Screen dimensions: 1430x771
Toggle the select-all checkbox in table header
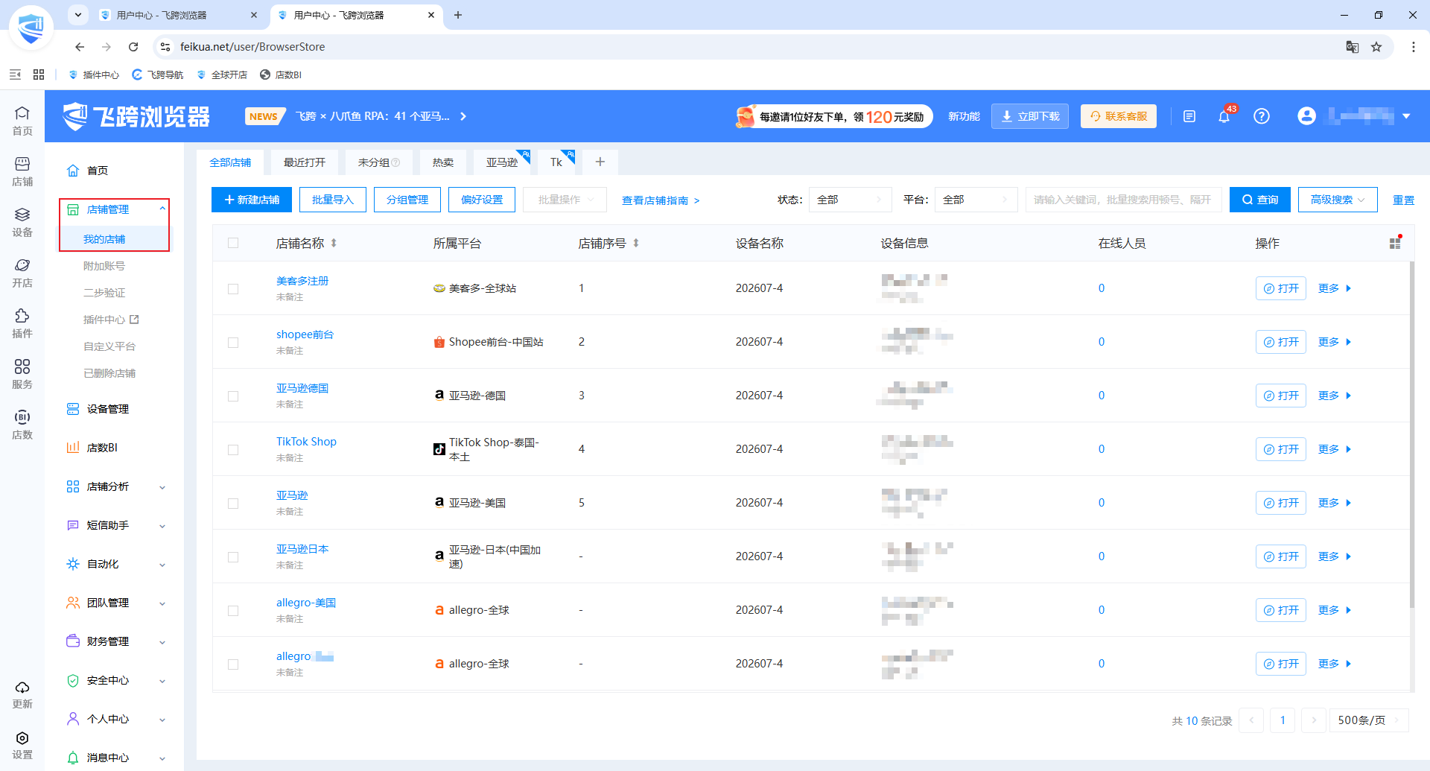(233, 243)
